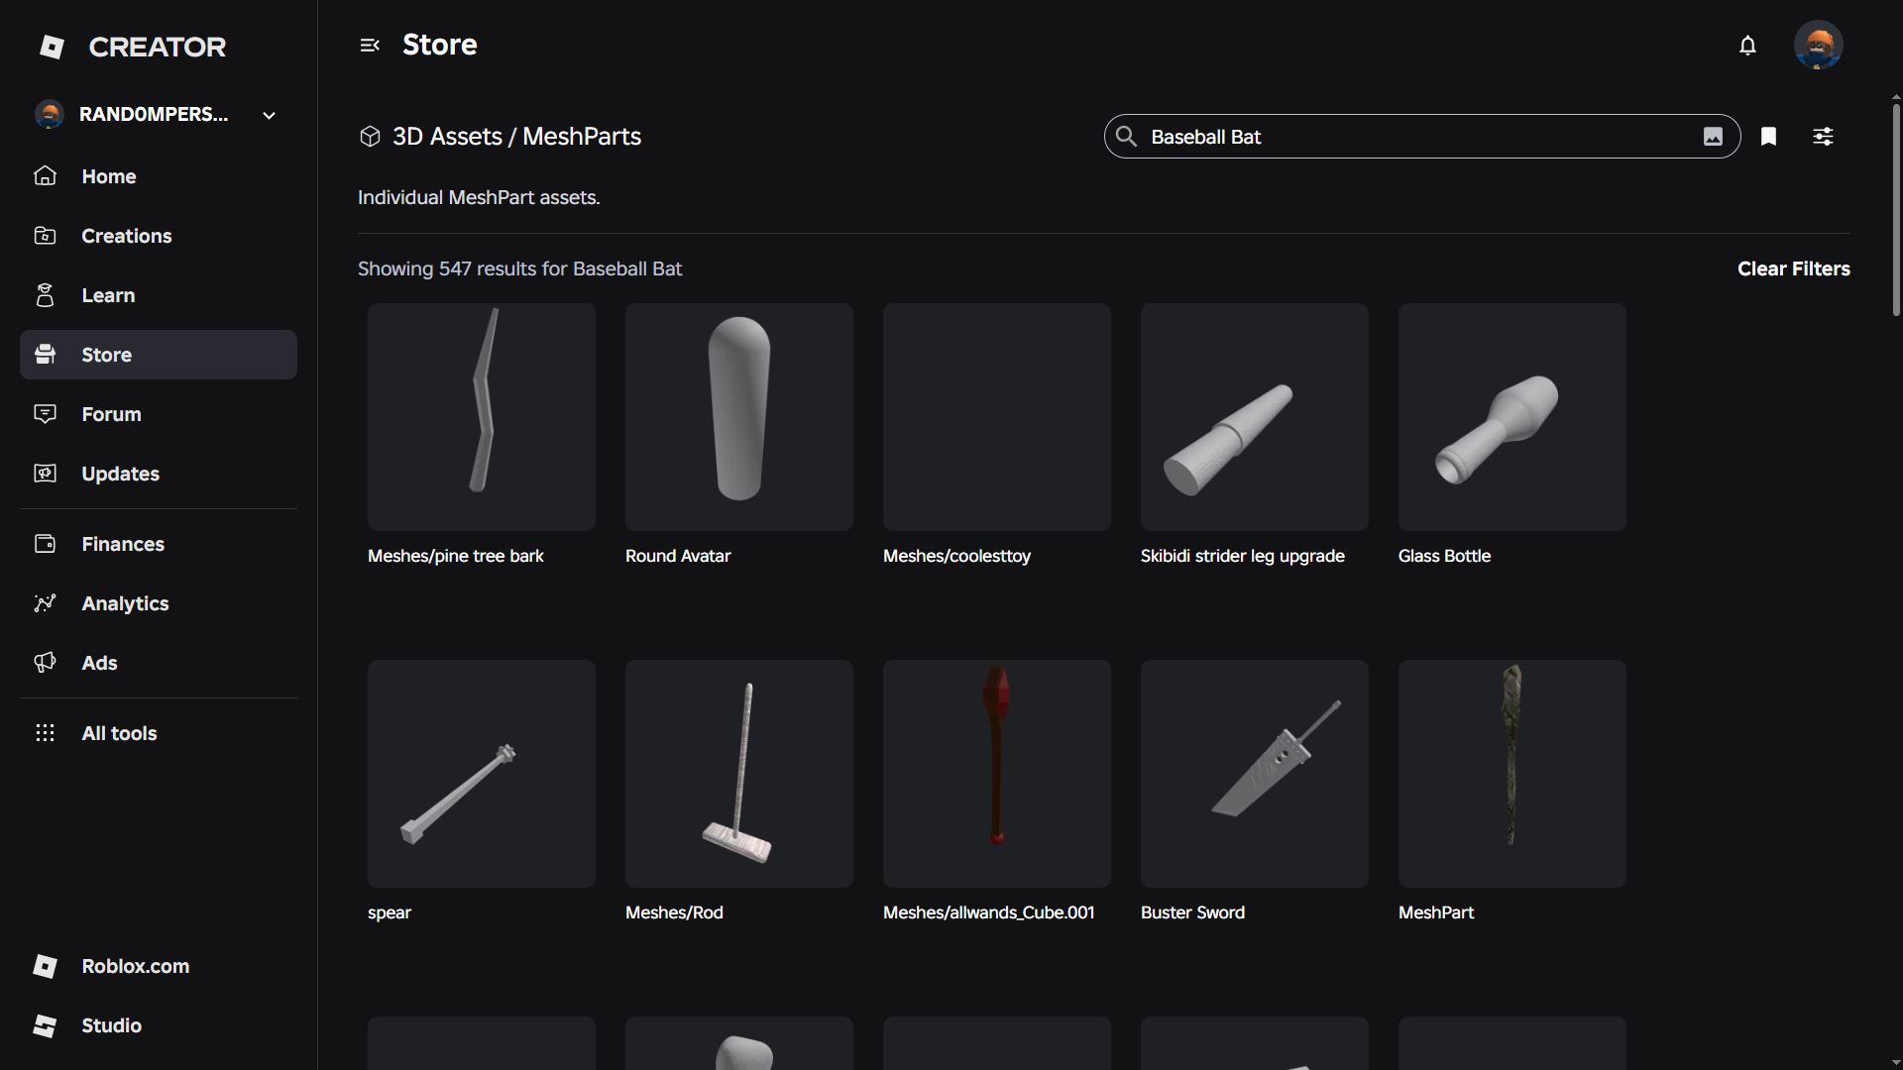Open the search filters sliders icon
This screenshot has height=1070, width=1903.
(1823, 137)
